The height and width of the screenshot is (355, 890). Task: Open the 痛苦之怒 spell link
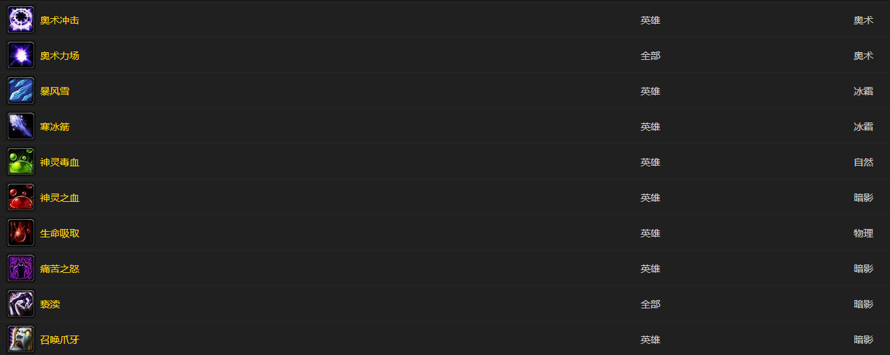[x=59, y=269]
